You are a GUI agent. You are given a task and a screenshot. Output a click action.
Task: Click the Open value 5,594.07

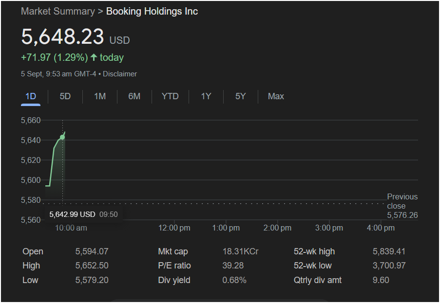pos(92,251)
